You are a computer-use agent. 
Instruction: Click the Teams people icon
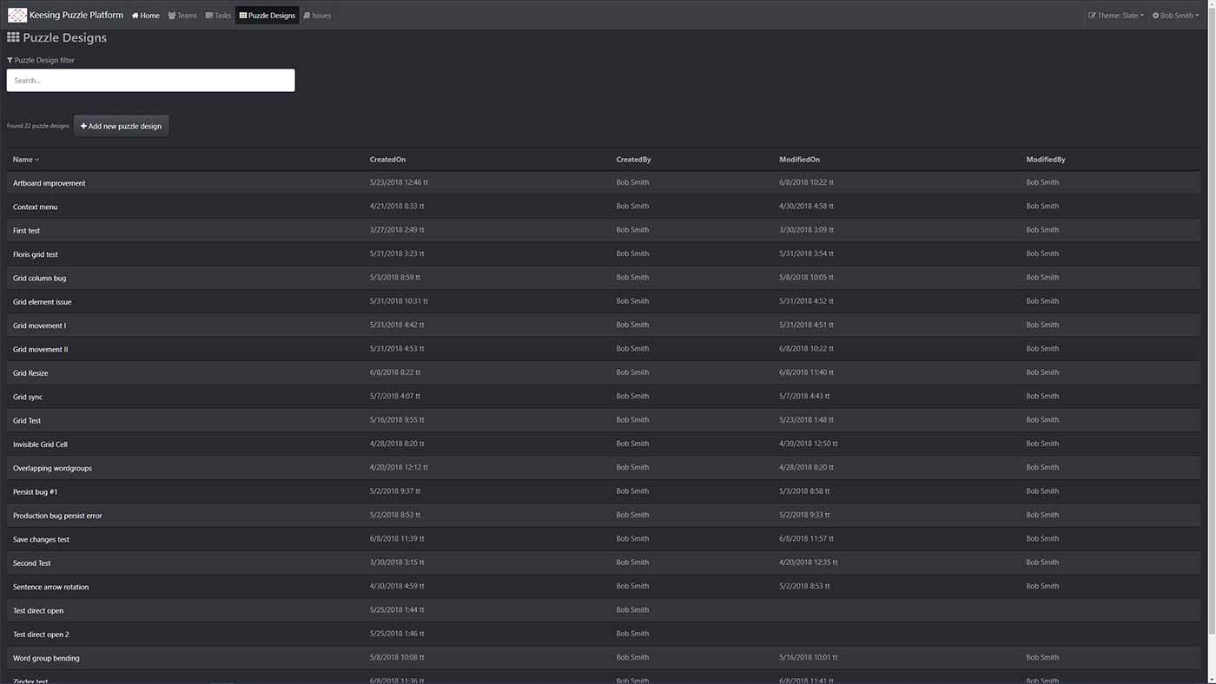[172, 16]
